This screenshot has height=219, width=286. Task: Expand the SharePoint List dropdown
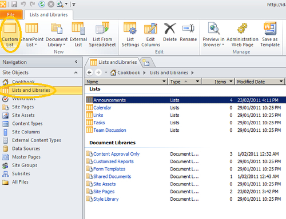[x=31, y=34]
